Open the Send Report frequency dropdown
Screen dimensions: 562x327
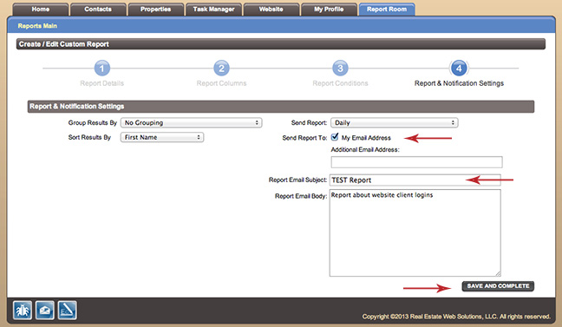click(395, 122)
